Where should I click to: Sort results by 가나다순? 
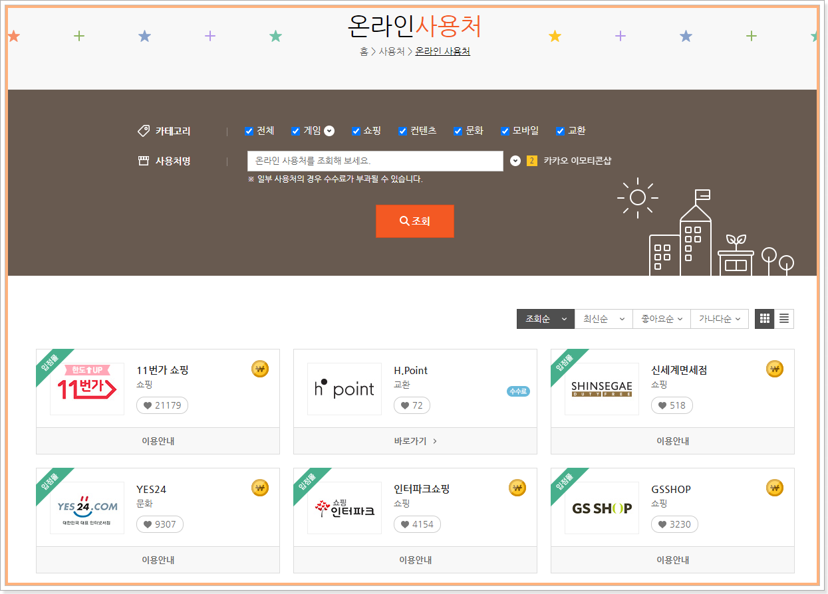(x=720, y=319)
